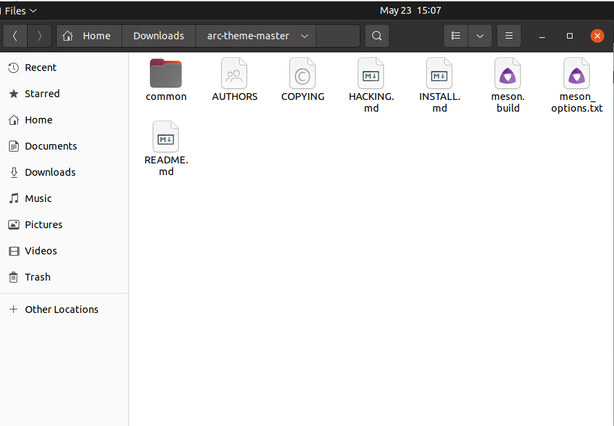Go to Videos in the sidebar
The image size is (614, 426).
pos(65,251)
